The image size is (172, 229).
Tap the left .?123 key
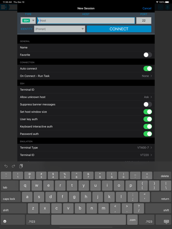pos(38,220)
